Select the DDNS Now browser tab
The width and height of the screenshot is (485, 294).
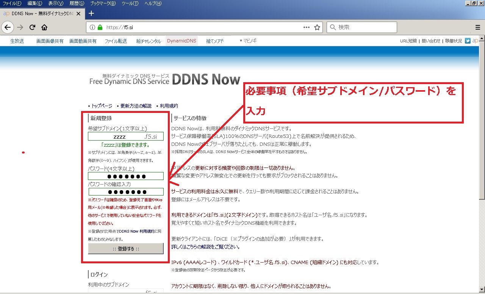tap(42, 14)
